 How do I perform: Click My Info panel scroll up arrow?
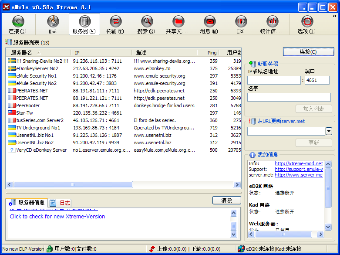(328, 164)
